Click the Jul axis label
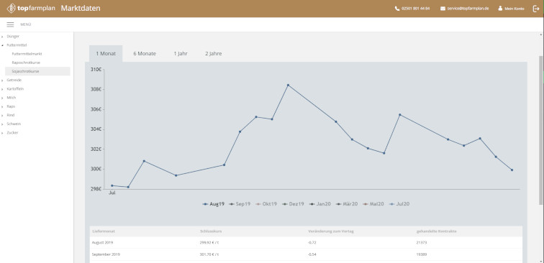 pyautogui.click(x=112, y=193)
